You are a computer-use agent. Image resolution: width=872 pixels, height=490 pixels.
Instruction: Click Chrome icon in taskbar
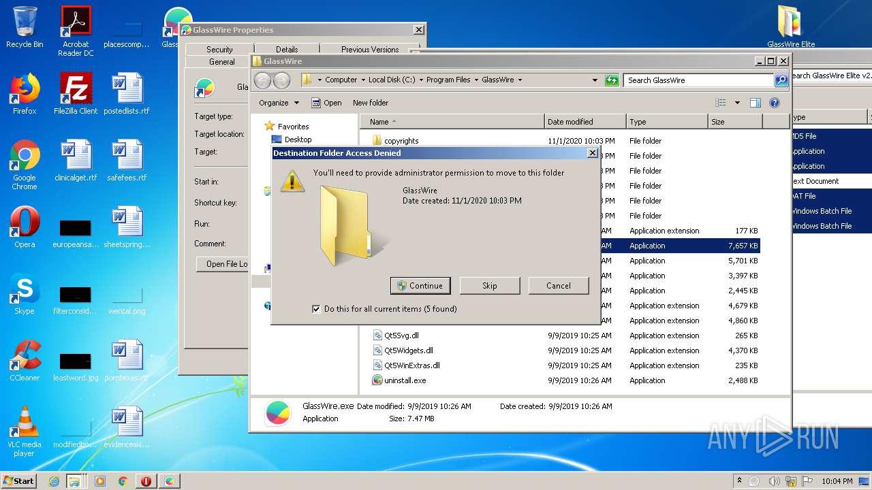point(123,481)
